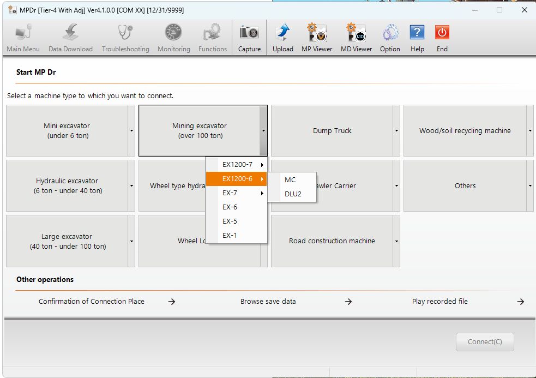
Task: Expand the Crawler Carrier dropdown arrow
Action: coord(396,186)
